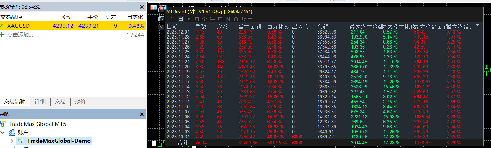Switch to the 综 tab in MTDriver
This screenshot has width=491, height=148.
[x=173, y=19]
